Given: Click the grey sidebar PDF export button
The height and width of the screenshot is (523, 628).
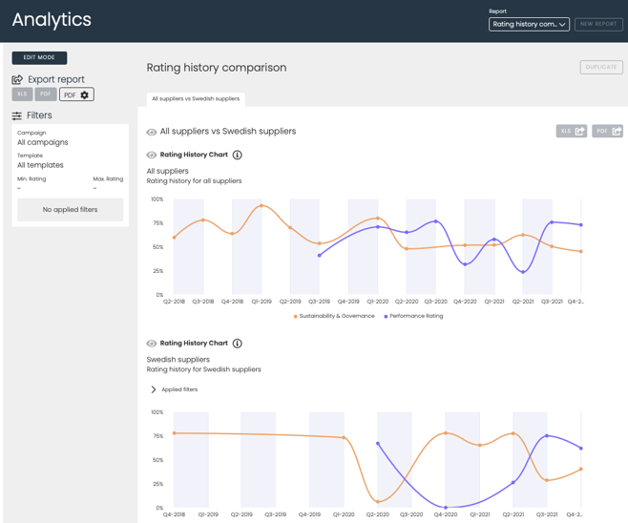Looking at the screenshot, I should [45, 94].
